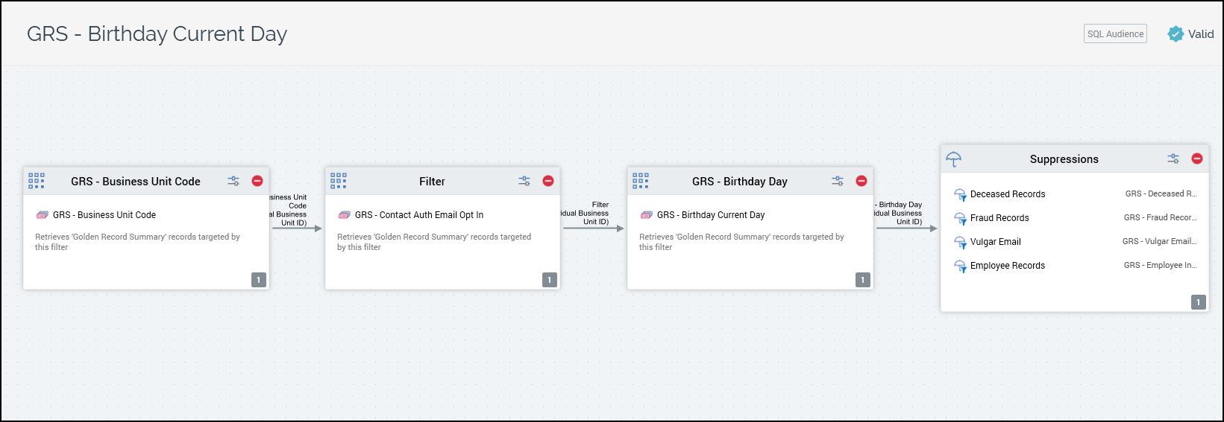Remove the Filter node with red icon
The width and height of the screenshot is (1224, 422).
[548, 181]
